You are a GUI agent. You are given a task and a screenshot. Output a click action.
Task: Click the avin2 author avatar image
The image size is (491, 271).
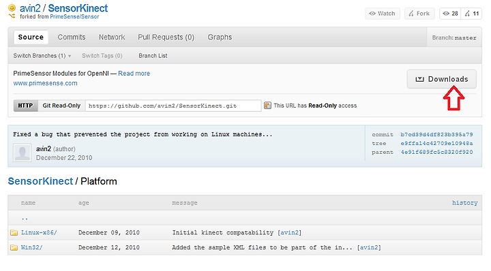coord(23,153)
